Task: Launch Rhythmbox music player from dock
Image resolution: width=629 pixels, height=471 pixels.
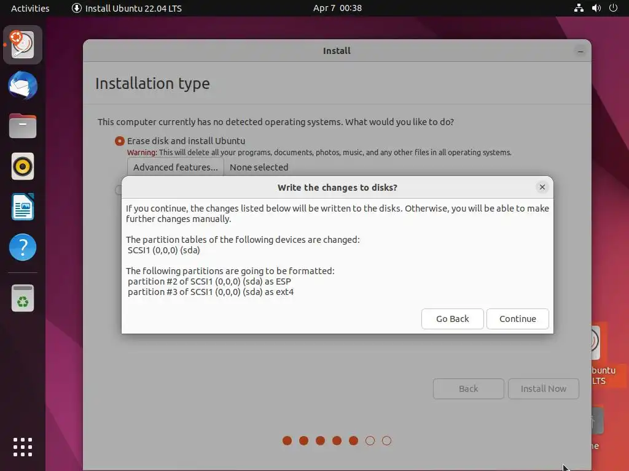Action: (23, 166)
